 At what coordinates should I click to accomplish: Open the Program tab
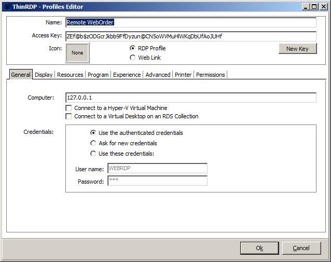pos(98,75)
